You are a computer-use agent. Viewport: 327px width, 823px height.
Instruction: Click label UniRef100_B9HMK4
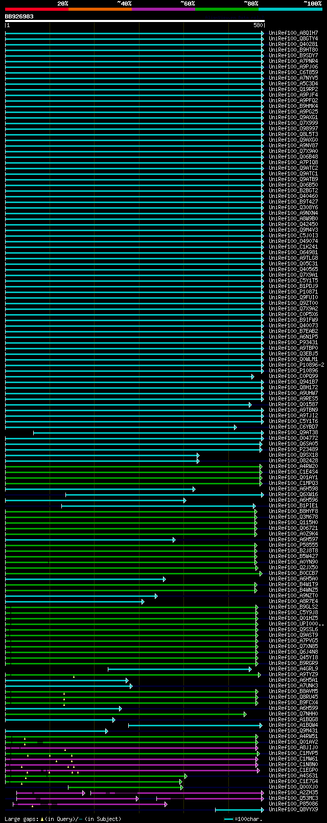(293, 106)
